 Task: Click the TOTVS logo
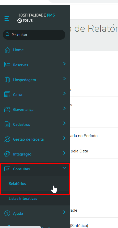click(x=25, y=21)
